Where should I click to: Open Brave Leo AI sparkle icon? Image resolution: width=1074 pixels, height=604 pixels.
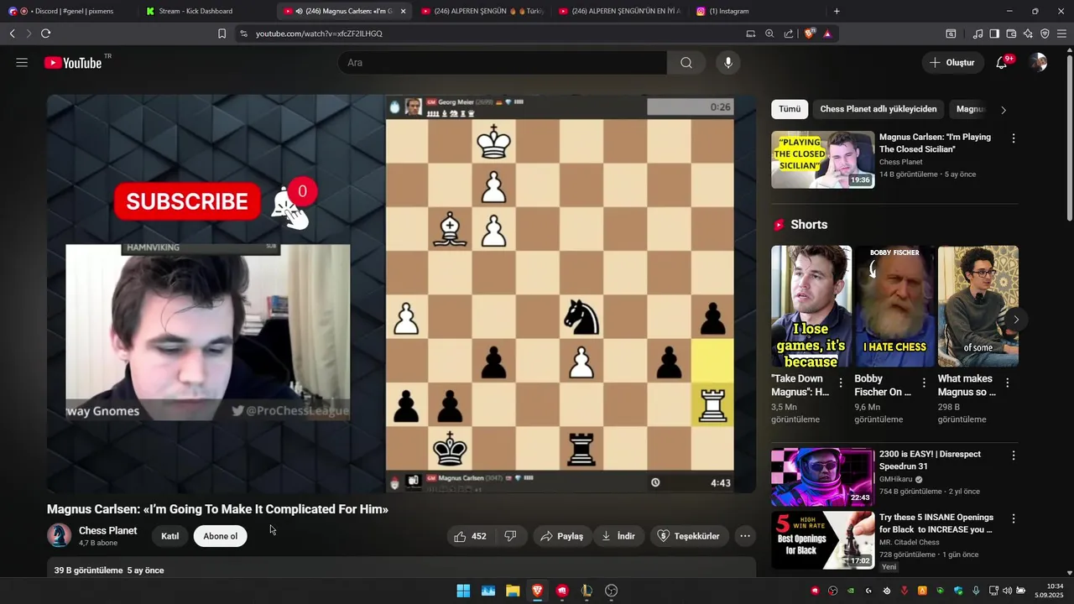coord(1028,34)
